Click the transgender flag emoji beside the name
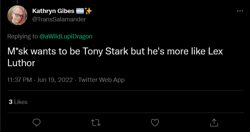Screen dimensions: 250x132 click(80, 11)
